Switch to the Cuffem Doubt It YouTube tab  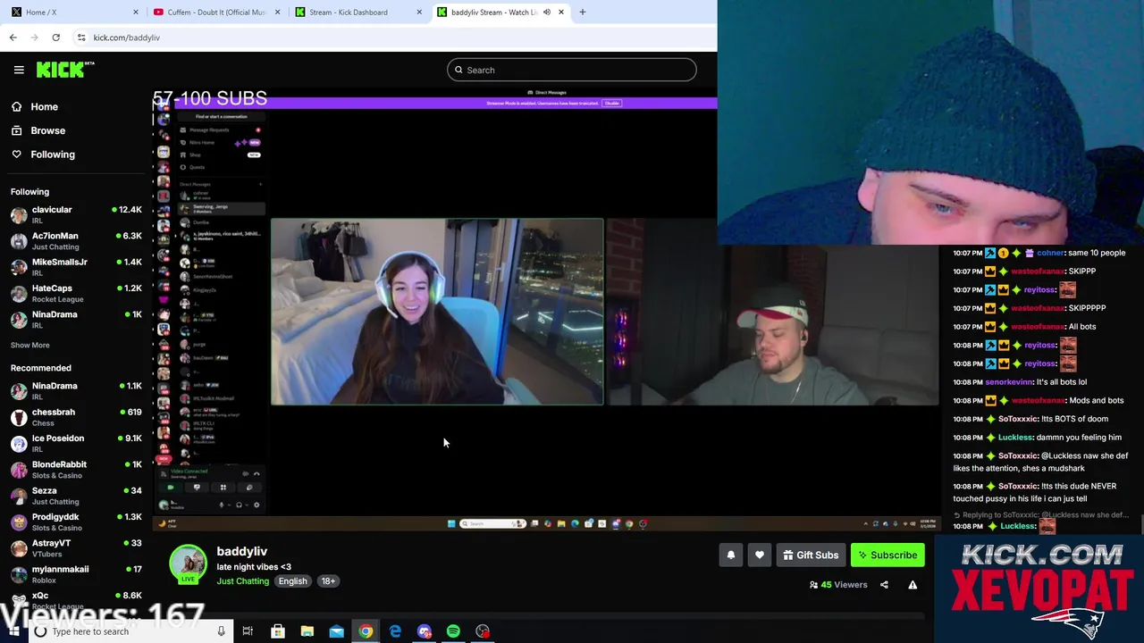pos(217,13)
